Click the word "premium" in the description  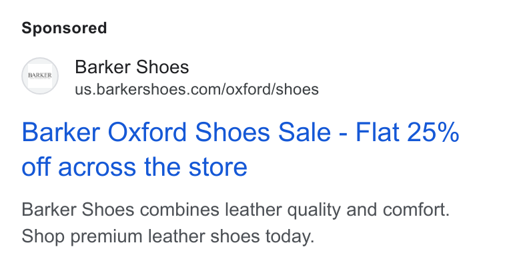click(x=106, y=237)
